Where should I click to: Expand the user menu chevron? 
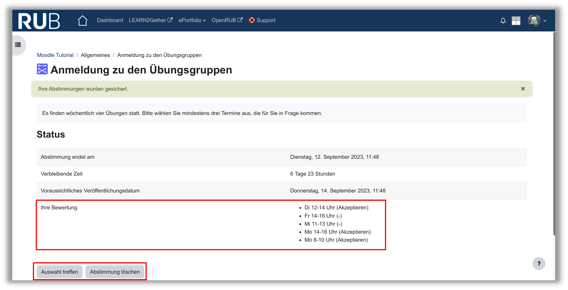coord(545,21)
